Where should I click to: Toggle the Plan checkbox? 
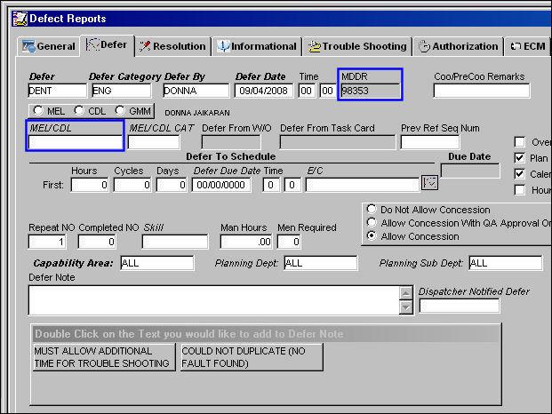point(520,158)
